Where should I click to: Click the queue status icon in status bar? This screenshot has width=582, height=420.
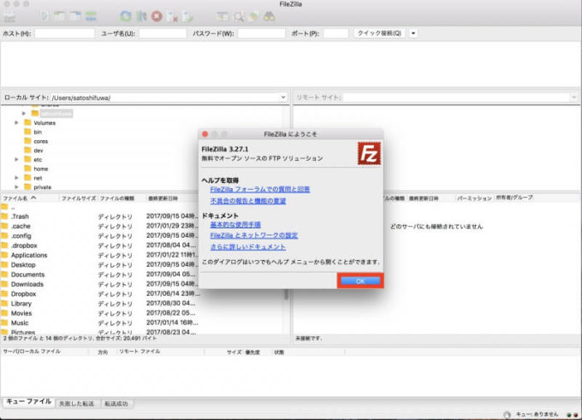click(507, 414)
